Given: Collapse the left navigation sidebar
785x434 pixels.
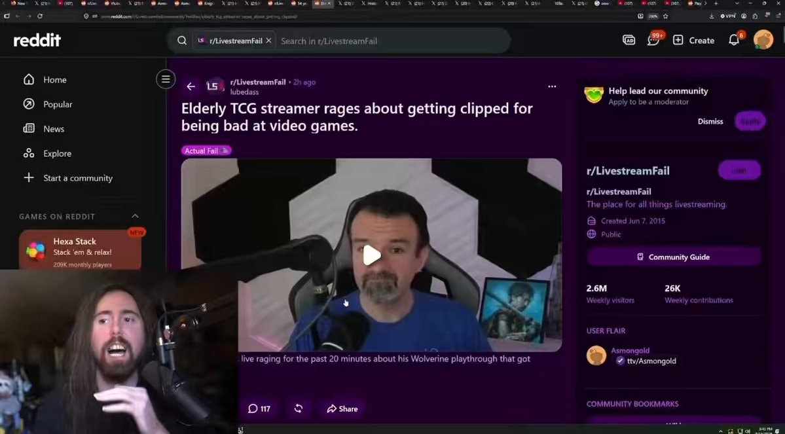Looking at the screenshot, I should [166, 79].
